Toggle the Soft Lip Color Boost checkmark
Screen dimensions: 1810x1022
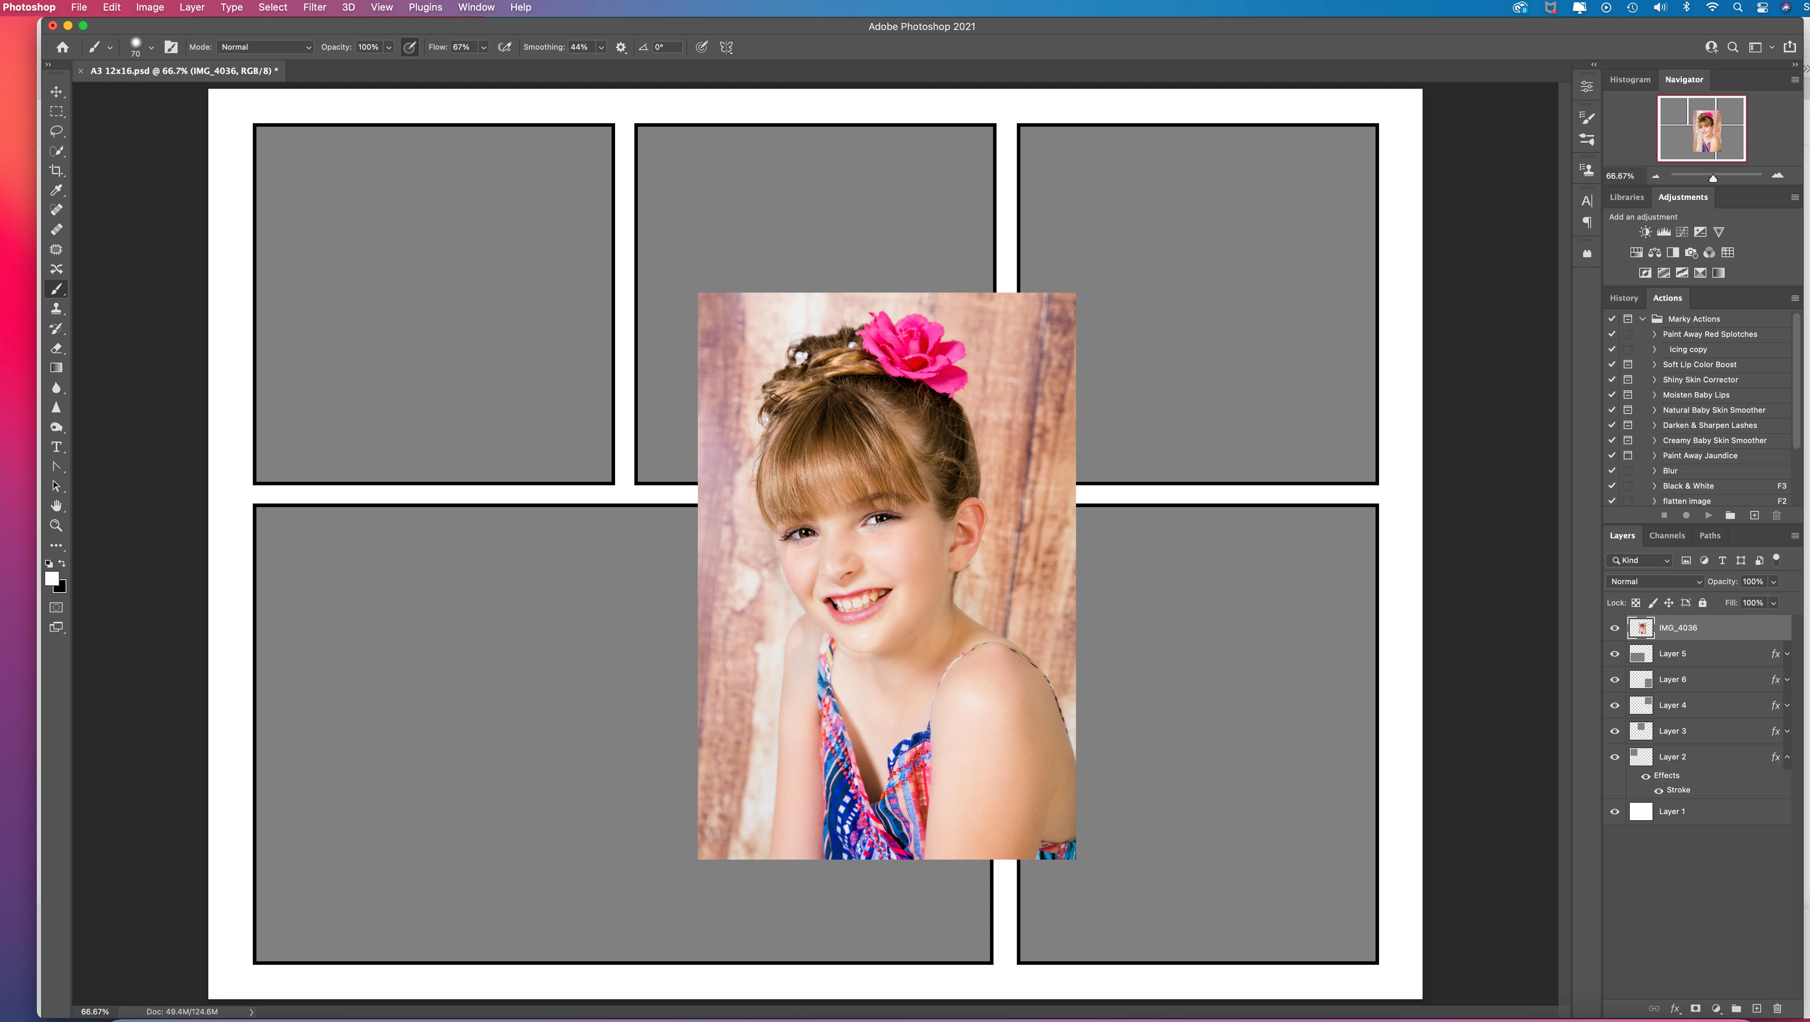1612,365
